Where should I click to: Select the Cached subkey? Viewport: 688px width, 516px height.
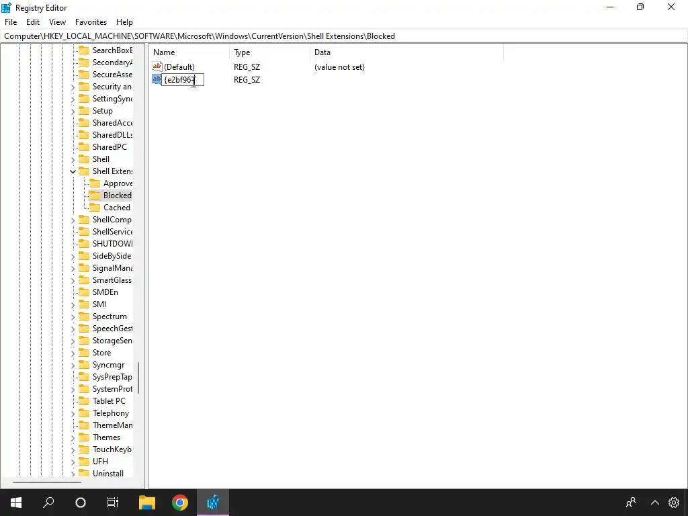click(x=117, y=208)
